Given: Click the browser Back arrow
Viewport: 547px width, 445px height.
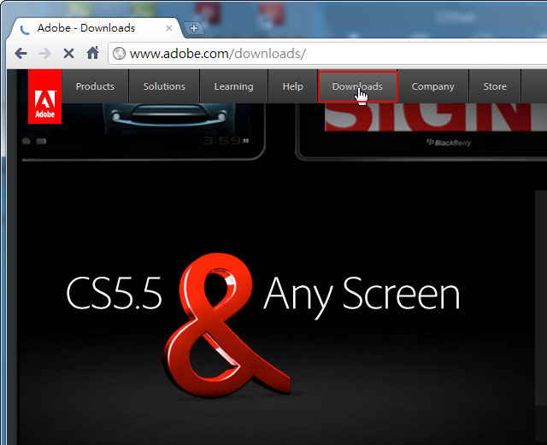Looking at the screenshot, I should [x=21, y=53].
